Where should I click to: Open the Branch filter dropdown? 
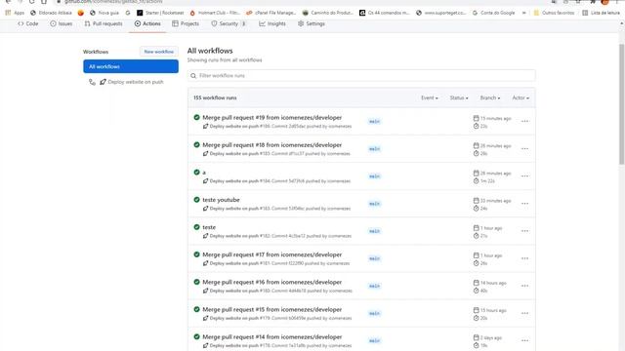(x=490, y=97)
